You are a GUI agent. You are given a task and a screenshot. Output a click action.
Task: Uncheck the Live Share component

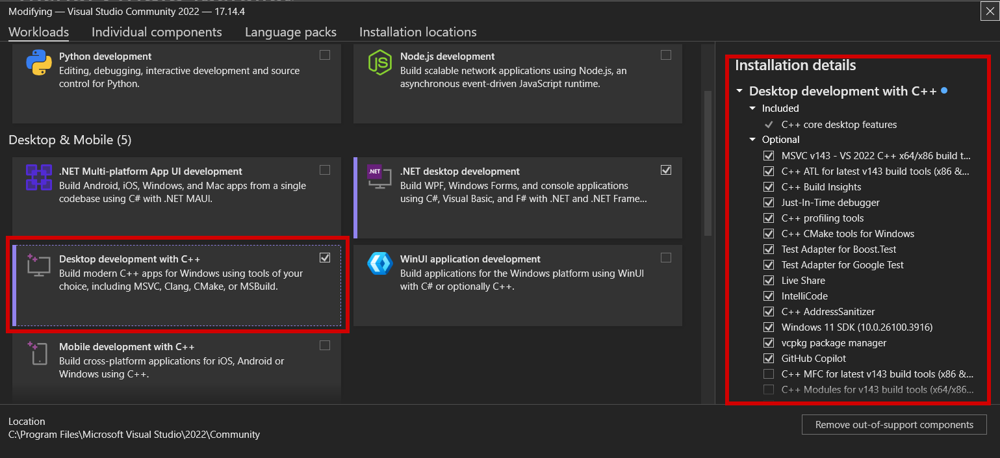click(769, 281)
